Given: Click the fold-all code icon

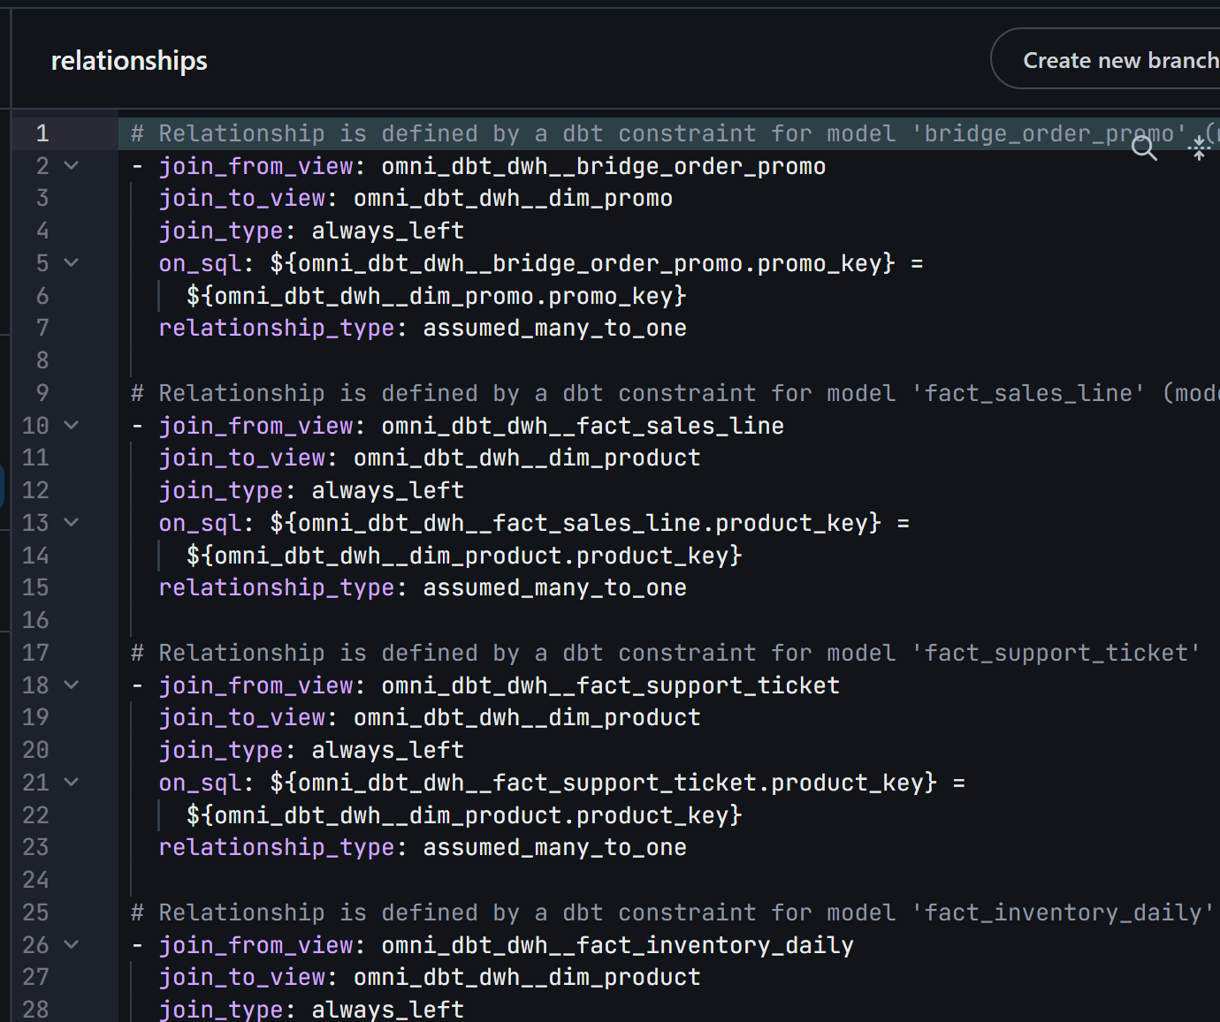Looking at the screenshot, I should tap(1199, 148).
